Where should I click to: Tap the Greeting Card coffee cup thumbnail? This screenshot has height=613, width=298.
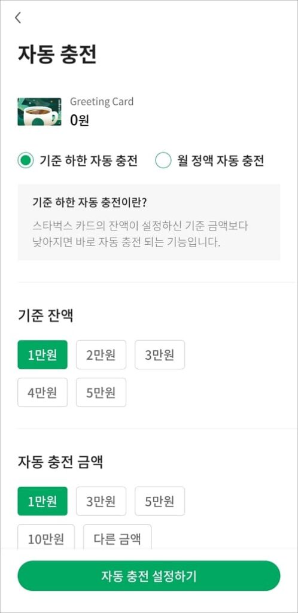click(39, 112)
